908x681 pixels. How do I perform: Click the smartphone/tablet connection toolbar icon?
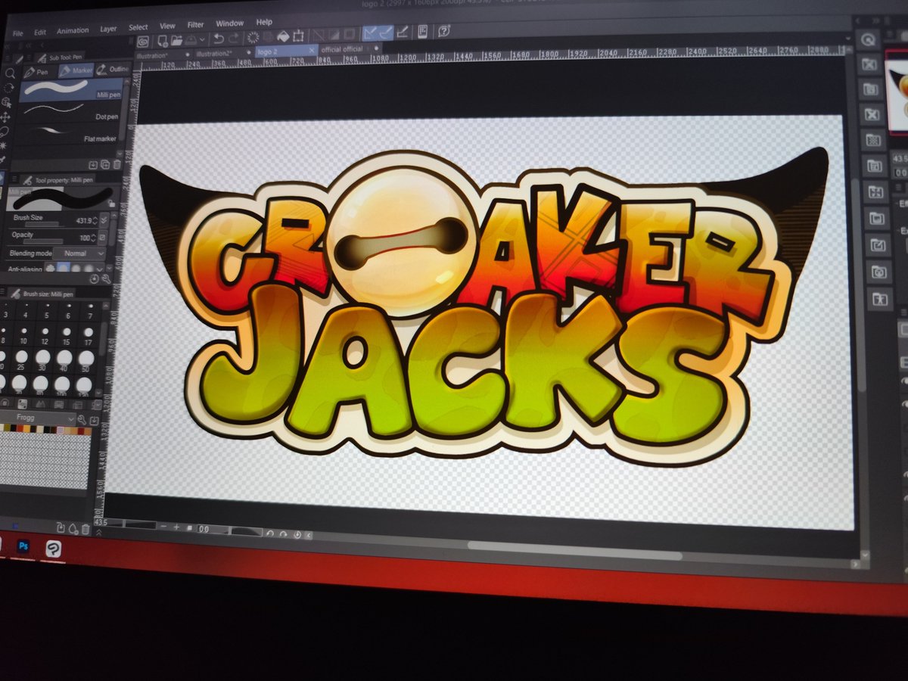click(422, 31)
